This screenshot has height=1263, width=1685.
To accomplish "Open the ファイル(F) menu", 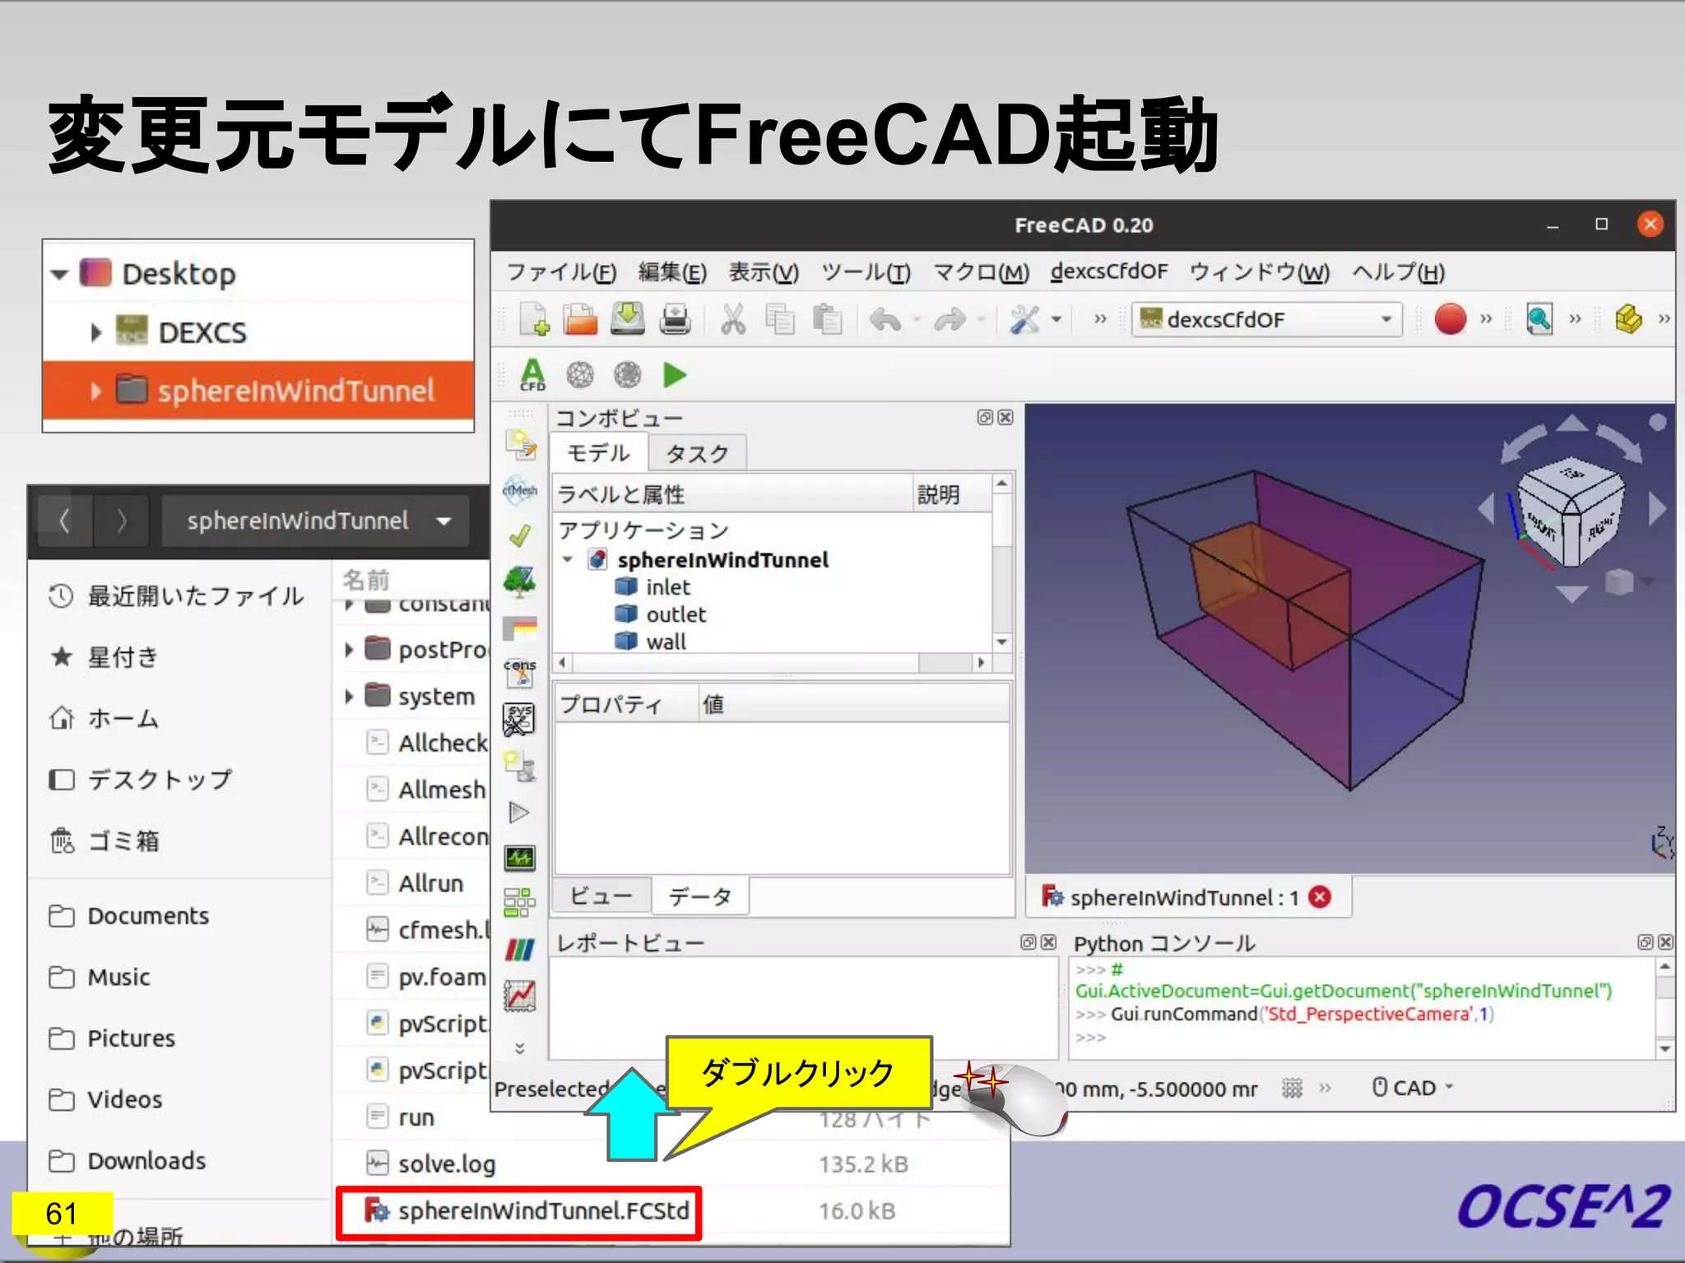I will 560,272.
